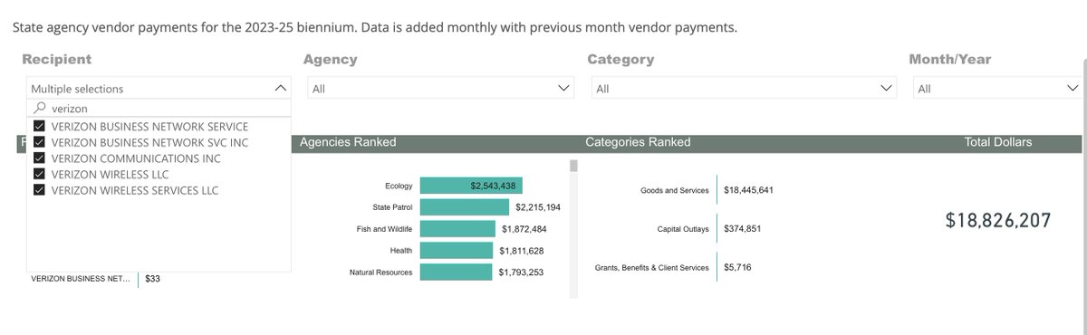Open the Category dropdown
The width and height of the screenshot is (1087, 335).
click(x=744, y=89)
